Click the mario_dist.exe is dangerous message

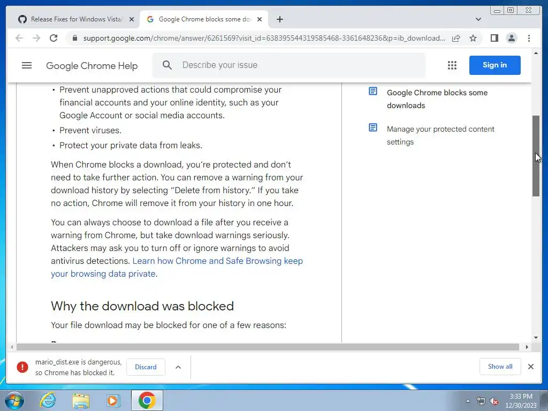78,367
